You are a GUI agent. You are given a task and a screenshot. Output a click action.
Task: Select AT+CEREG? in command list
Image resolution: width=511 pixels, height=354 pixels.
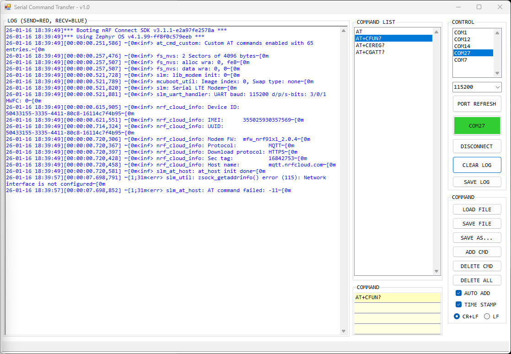[370, 45]
